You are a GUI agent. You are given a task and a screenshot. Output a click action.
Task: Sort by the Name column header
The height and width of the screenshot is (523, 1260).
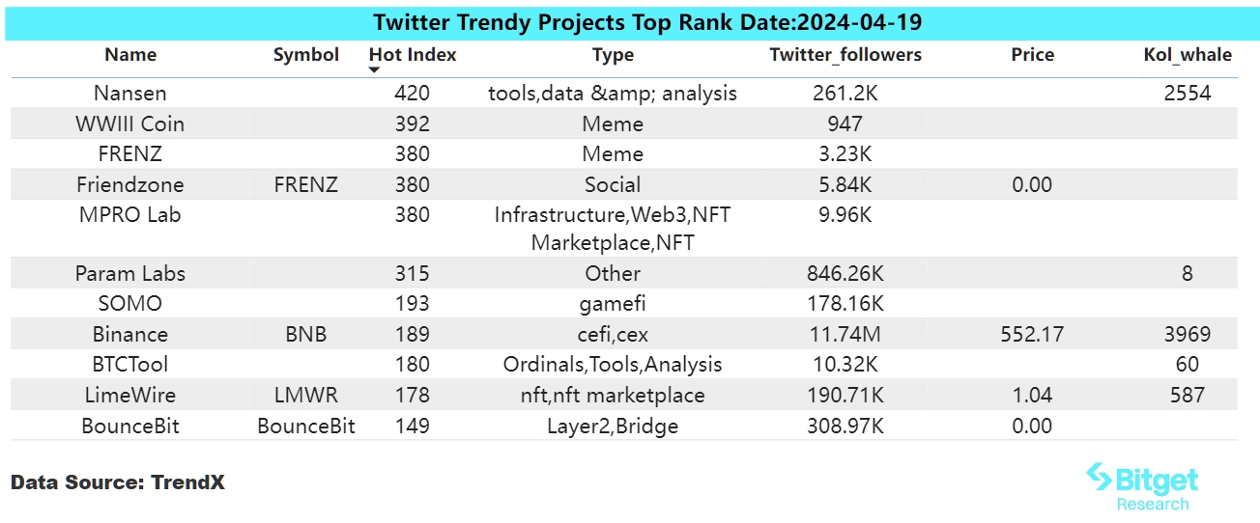(130, 55)
